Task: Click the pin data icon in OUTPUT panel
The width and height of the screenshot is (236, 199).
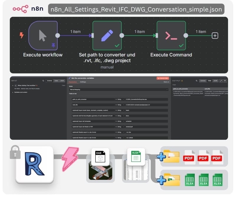Action: pyautogui.click(x=225, y=81)
